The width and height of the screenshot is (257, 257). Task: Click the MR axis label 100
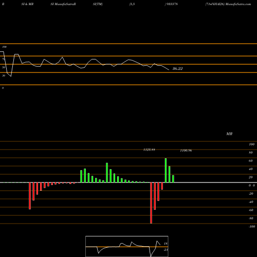251,144
